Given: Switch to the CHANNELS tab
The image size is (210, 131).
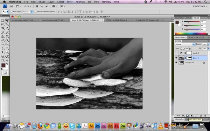Looking at the screenshot, I should 179,119.
